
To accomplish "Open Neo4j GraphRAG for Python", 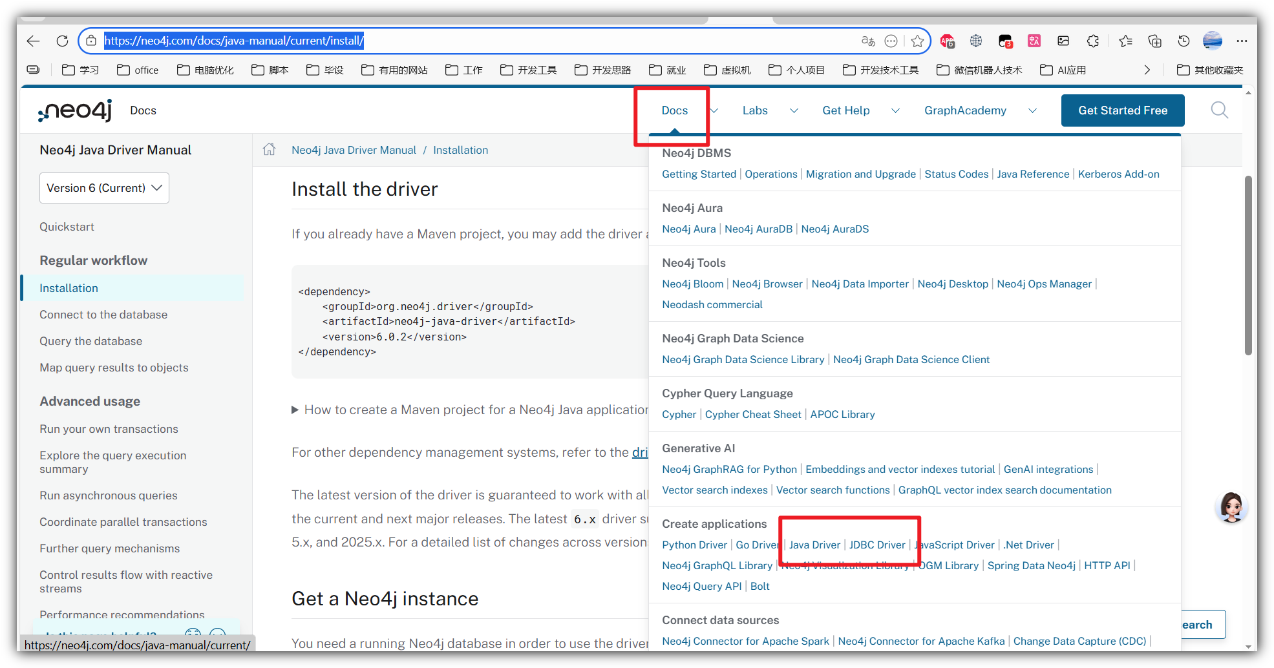I will tap(729, 469).
